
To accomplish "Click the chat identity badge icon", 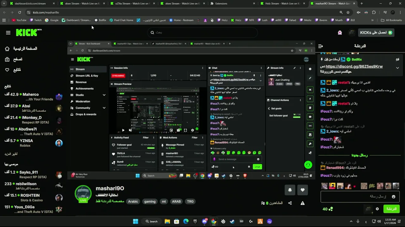I will (x=368, y=209).
